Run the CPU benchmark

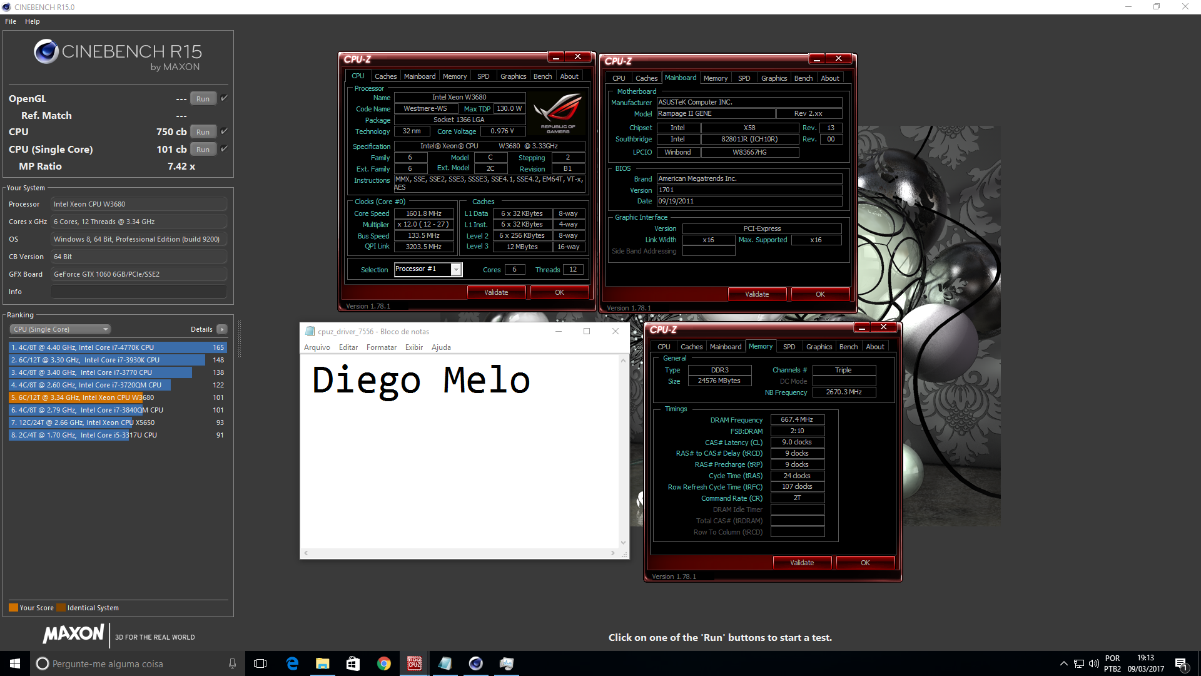[x=203, y=132]
